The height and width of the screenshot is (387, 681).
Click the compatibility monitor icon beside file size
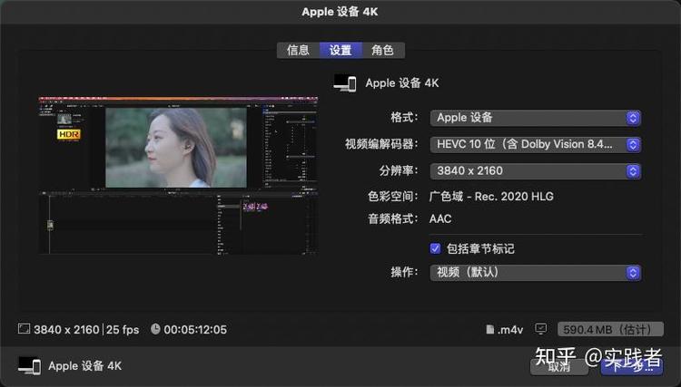click(x=541, y=329)
